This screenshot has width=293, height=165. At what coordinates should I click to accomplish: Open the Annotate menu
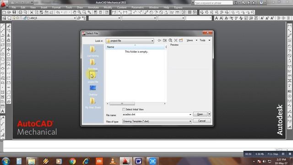click(x=93, y=7)
